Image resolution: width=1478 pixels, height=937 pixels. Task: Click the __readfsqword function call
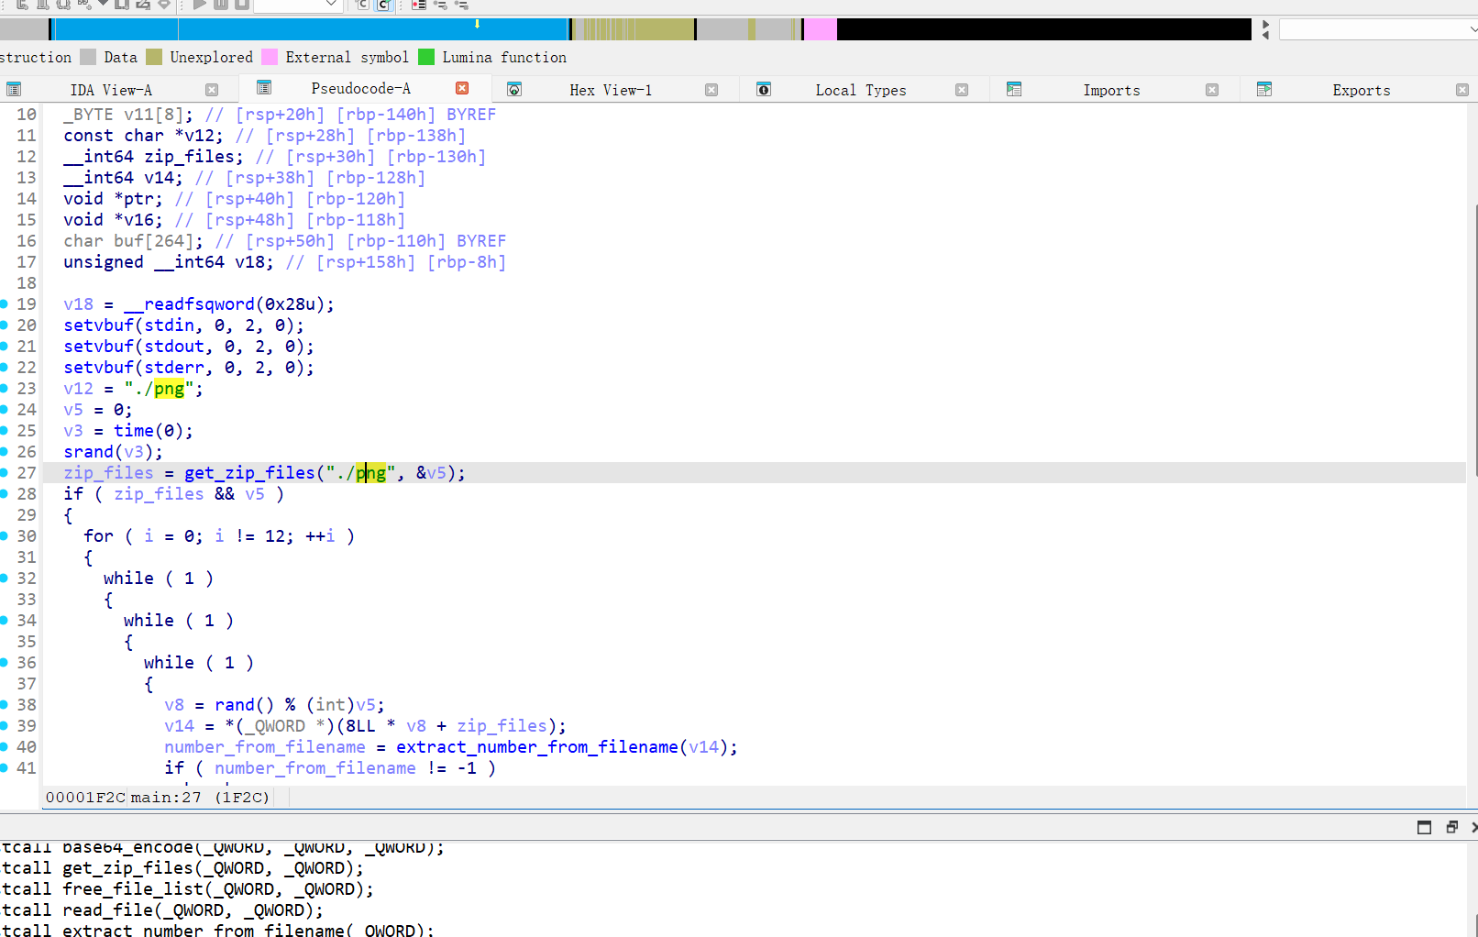point(190,304)
